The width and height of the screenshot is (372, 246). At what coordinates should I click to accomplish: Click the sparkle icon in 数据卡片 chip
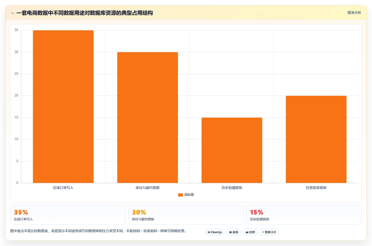263,232
